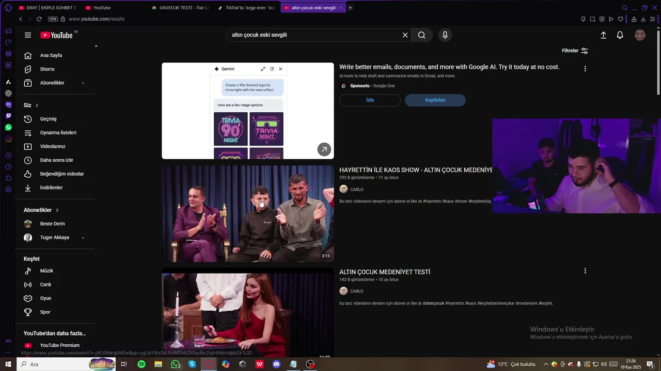This screenshot has height=371, width=661.
Task: Open the Filtreler filter options
Action: (x=575, y=50)
